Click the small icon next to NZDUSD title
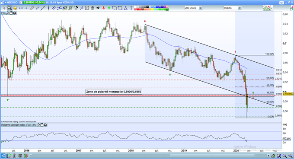This screenshot has height=159, width=294. [20, 3]
